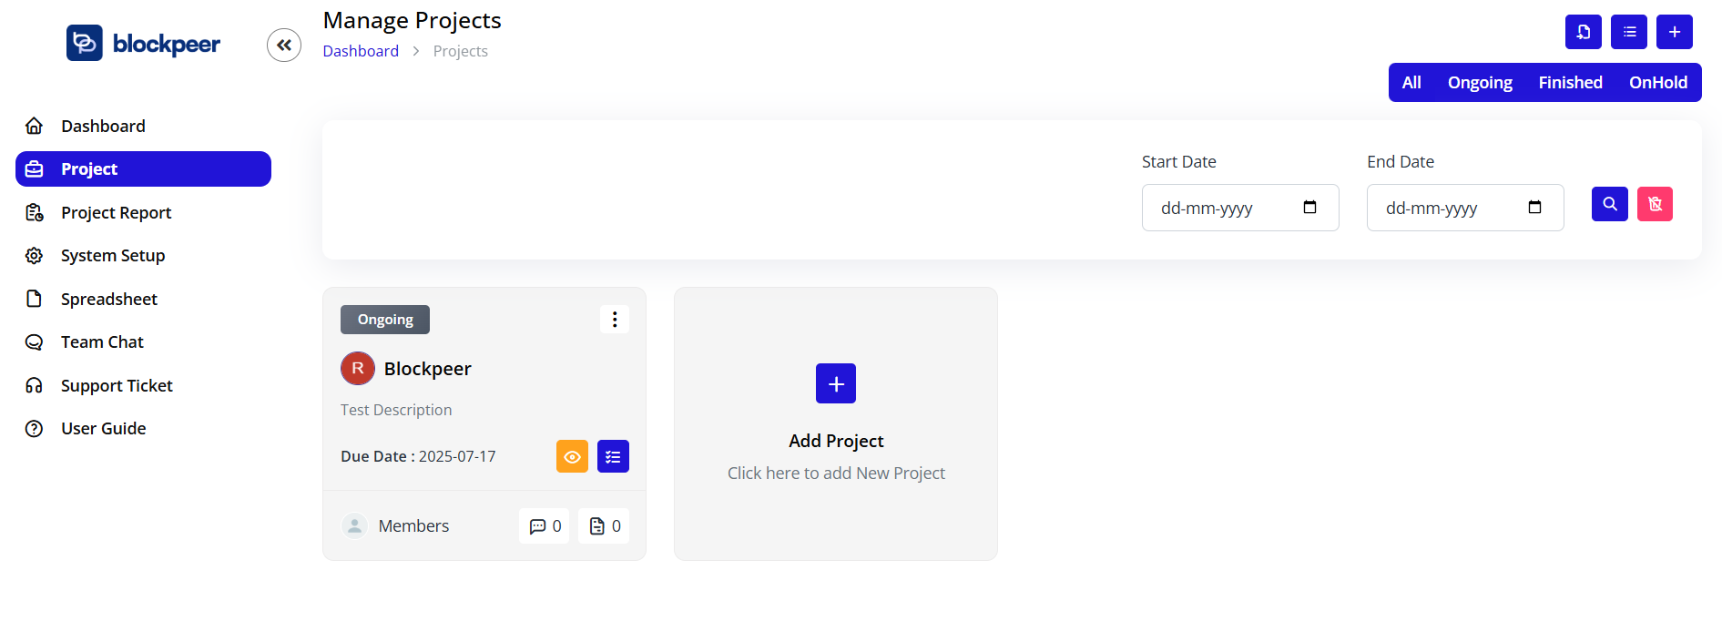Screen dimensions: 1722x642
Task: Open the import/export file icon button
Action: point(1583,31)
